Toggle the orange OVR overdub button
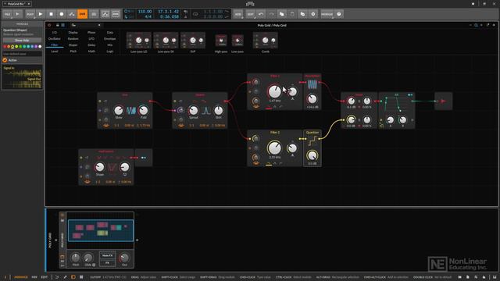 [x=83, y=14]
